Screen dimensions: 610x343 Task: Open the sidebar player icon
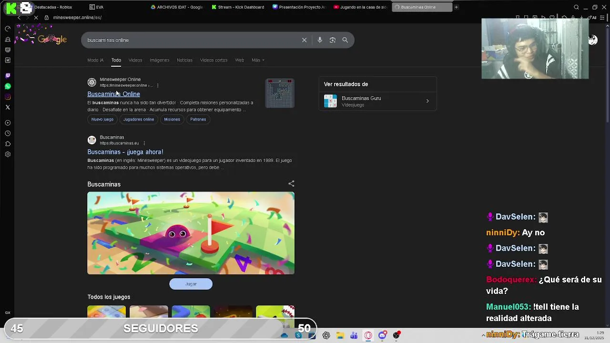pyautogui.click(x=8, y=123)
